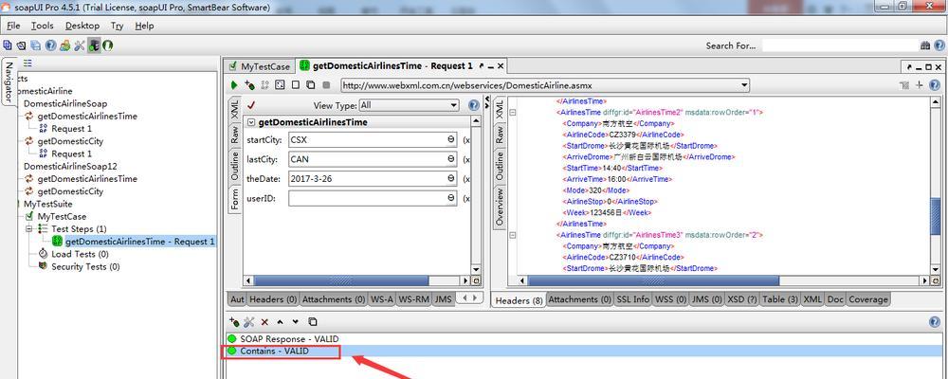Select Overview vertical tab in response editor

(500, 207)
